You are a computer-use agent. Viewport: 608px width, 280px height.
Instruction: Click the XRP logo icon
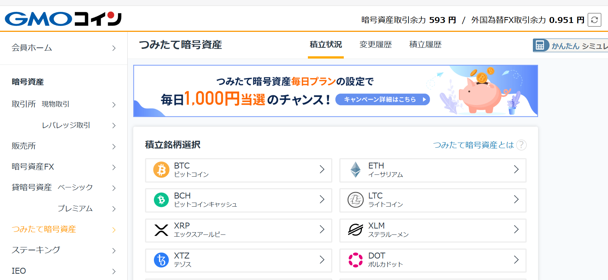pos(161,230)
